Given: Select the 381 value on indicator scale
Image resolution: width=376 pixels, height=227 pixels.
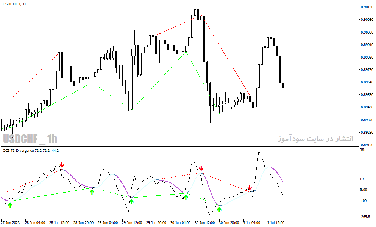Looking at the screenshot, I should click(x=363, y=150).
